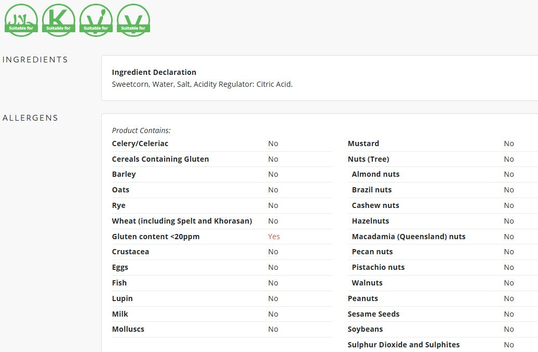The height and width of the screenshot is (352, 538).
Task: Click the 'Peanuts' allergen label
Action: [362, 298]
